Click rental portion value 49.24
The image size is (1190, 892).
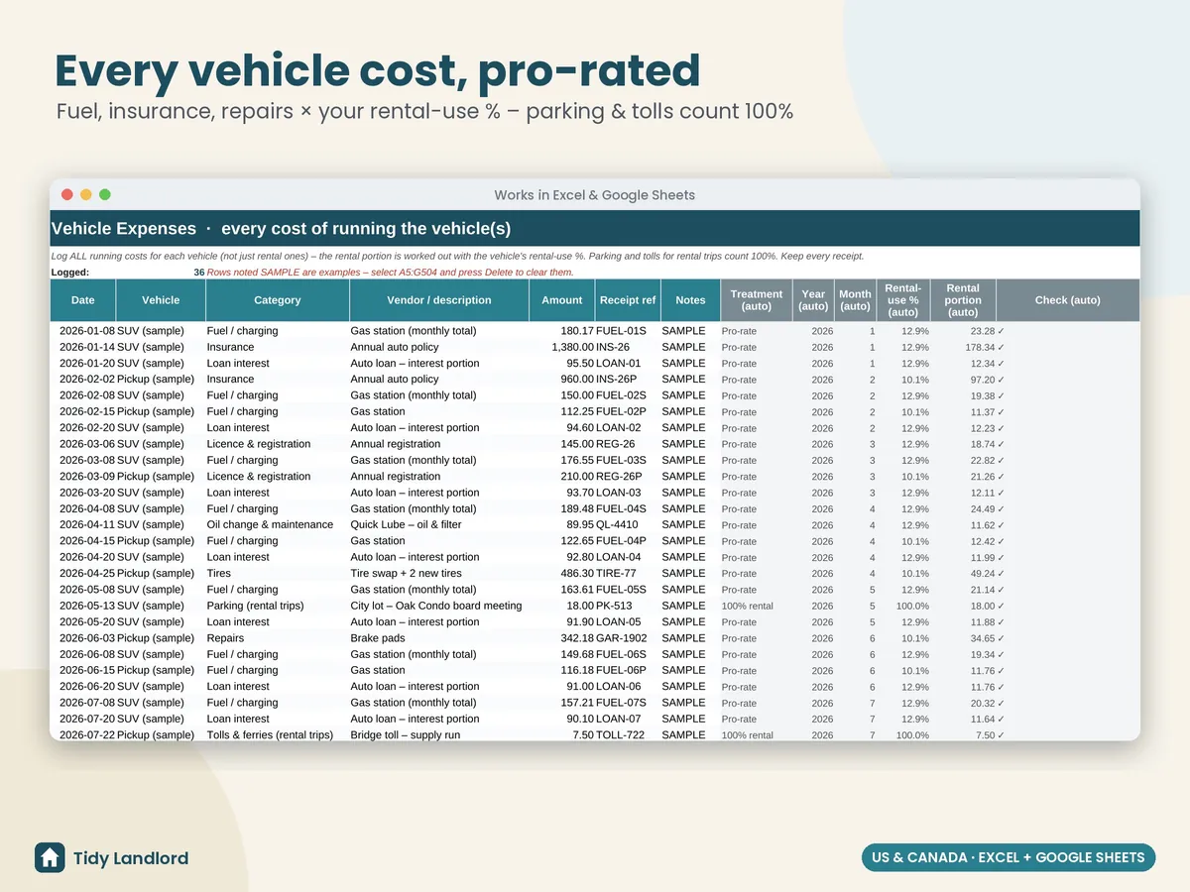pyautogui.click(x=981, y=573)
